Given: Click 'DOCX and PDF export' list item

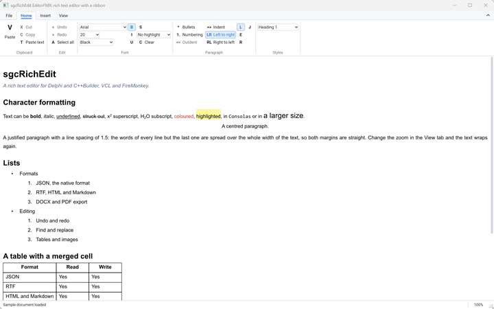Looking at the screenshot, I should pyautogui.click(x=62, y=202).
